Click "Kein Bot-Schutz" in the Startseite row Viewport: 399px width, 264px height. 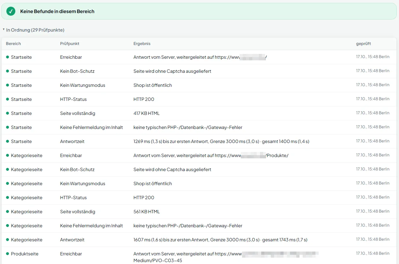77,71
